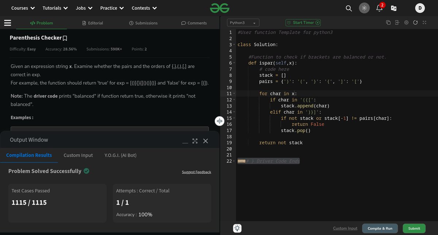
Task: Click the 'Parenthesis Checker' title
Action: 35,38
